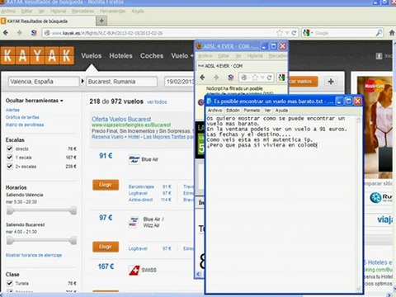This screenshot has width=396, height=297.
Task: Go forward in ADSL 4 EVER window
Action: [216, 78]
